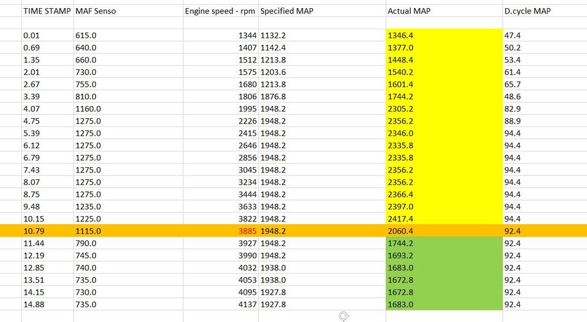Image resolution: width=587 pixels, height=322 pixels.
Task: Click orange row Actual MAP 2060.4
Action: (444, 231)
